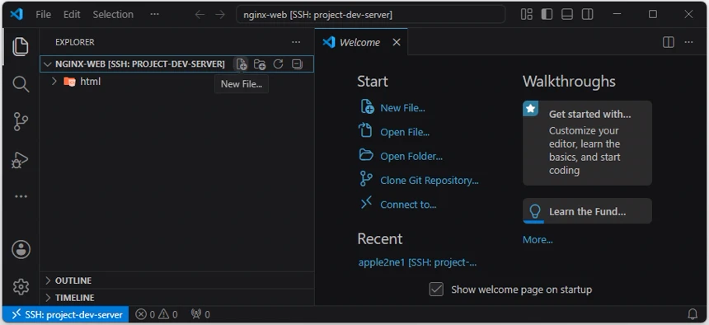Click the Clone Git Repository... link
This screenshot has width=709, height=325.
tap(429, 180)
